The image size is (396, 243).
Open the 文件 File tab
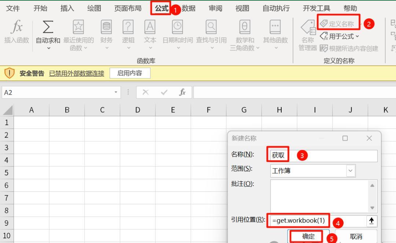coord(13,8)
